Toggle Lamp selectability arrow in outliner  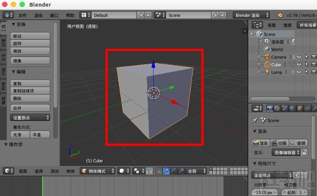coord(307,72)
